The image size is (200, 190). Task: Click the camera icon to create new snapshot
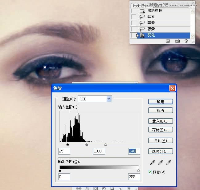pos(178,41)
